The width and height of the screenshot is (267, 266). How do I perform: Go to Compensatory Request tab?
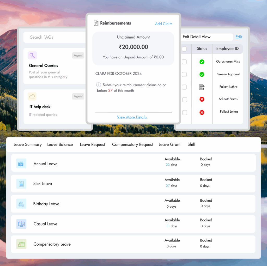point(132,144)
